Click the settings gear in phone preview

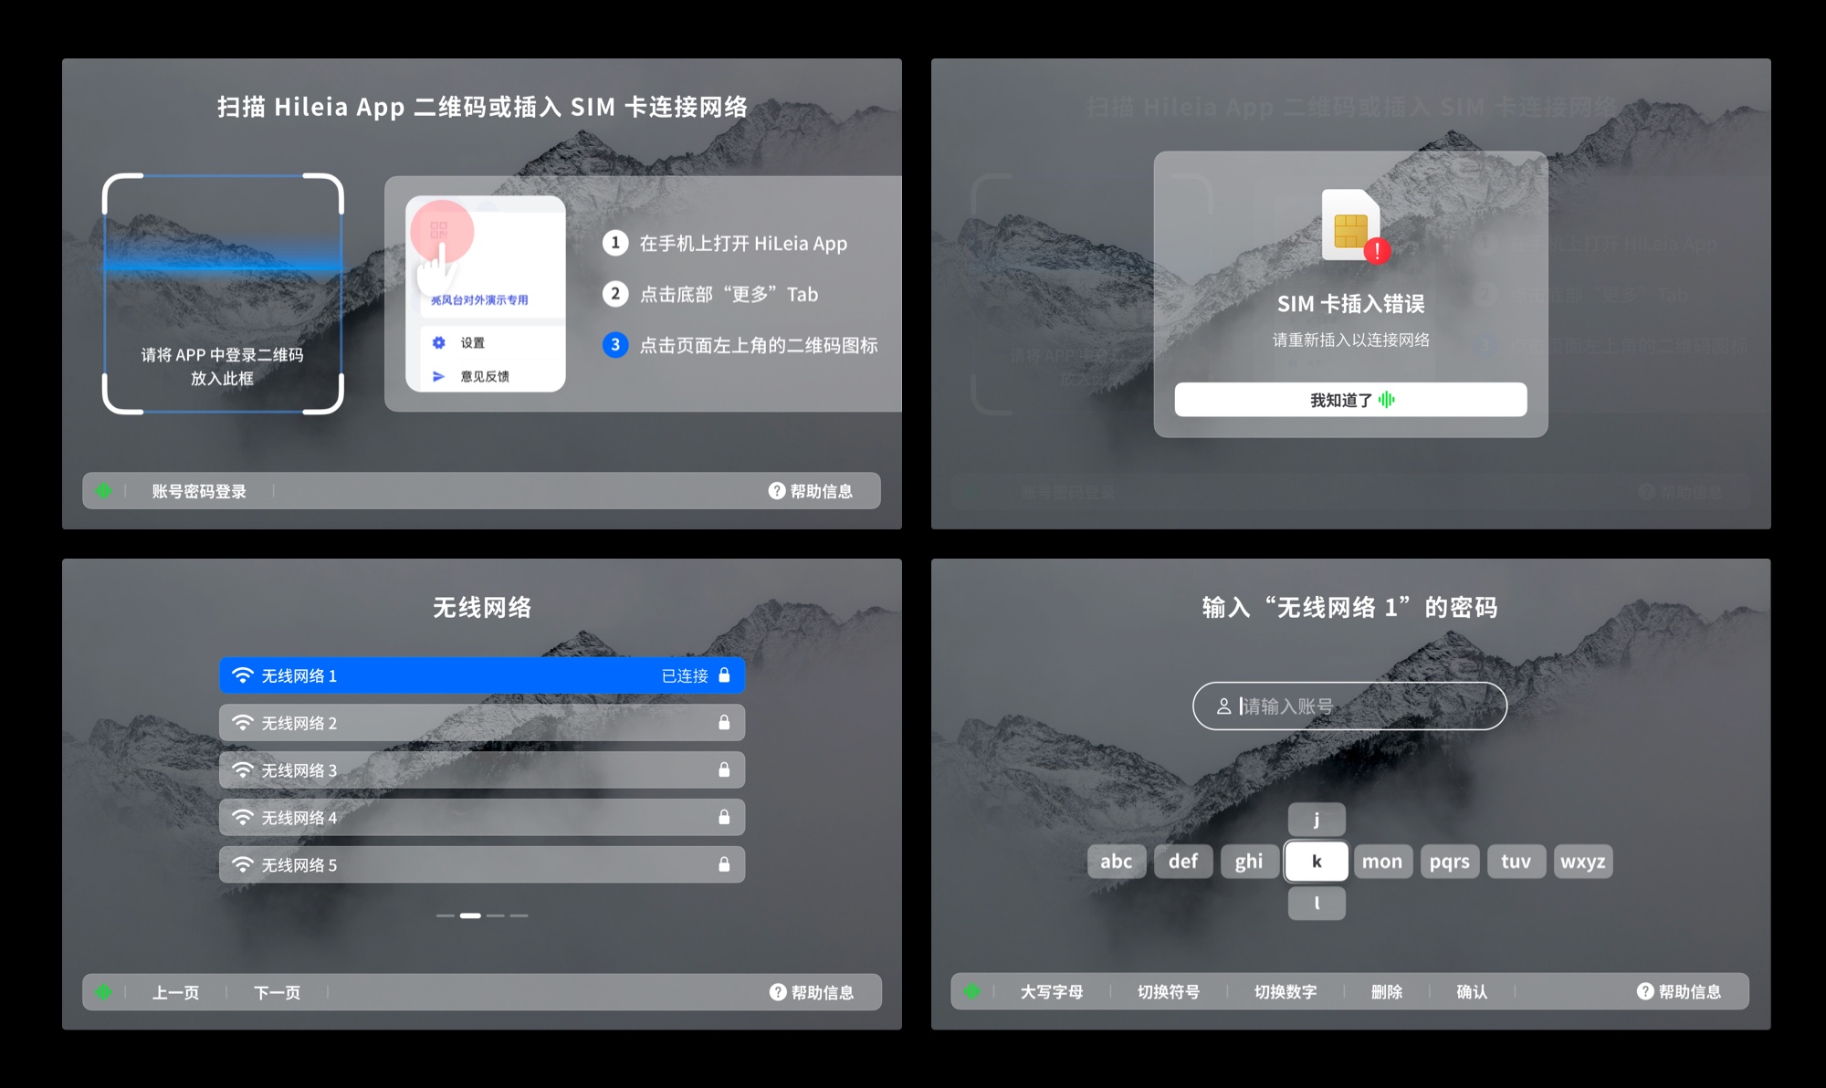(x=439, y=342)
